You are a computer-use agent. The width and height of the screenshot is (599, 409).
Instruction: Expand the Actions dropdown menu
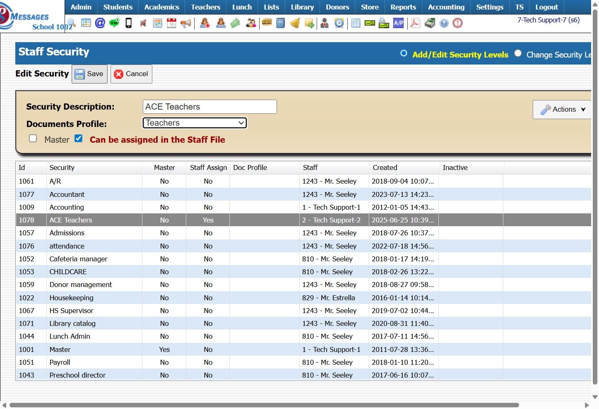pyautogui.click(x=563, y=109)
